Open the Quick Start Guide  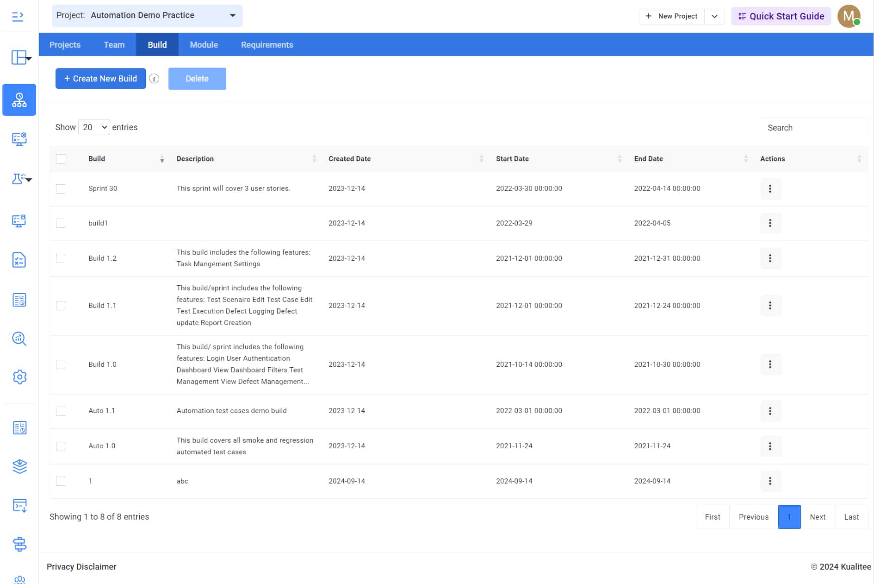781,16
